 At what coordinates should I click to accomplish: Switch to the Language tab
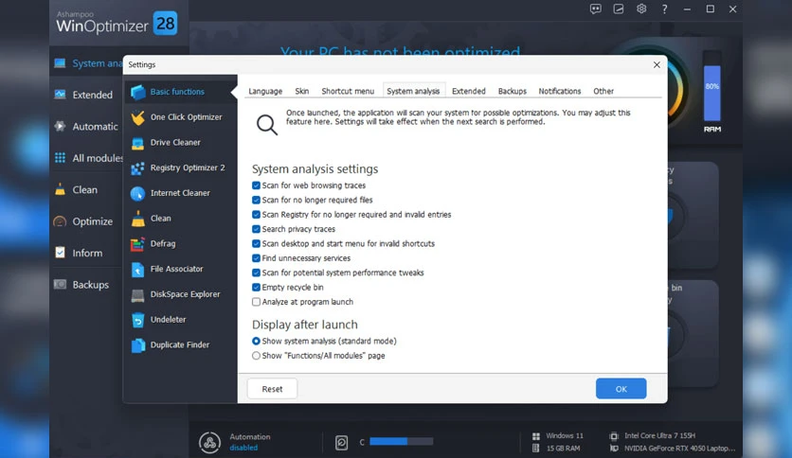pyautogui.click(x=265, y=91)
